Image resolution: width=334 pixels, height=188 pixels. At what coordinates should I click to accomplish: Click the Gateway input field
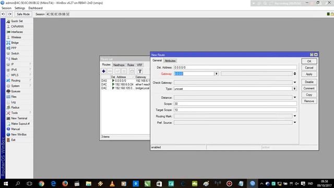click(194, 74)
